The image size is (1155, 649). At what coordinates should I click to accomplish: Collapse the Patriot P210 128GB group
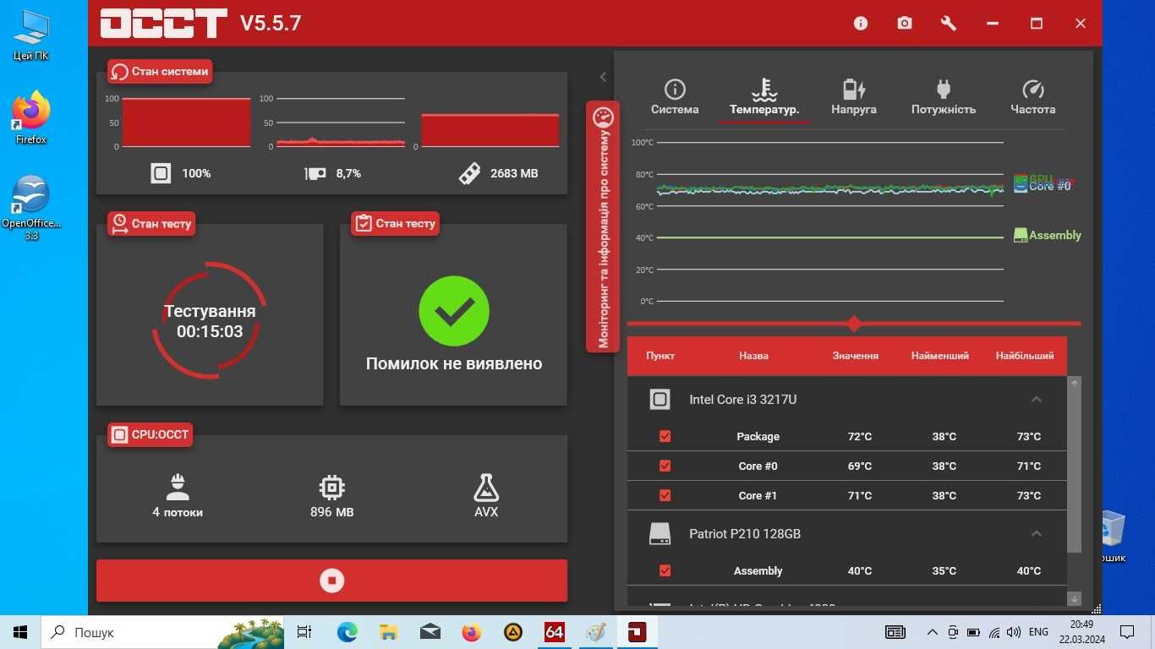[x=1037, y=533]
